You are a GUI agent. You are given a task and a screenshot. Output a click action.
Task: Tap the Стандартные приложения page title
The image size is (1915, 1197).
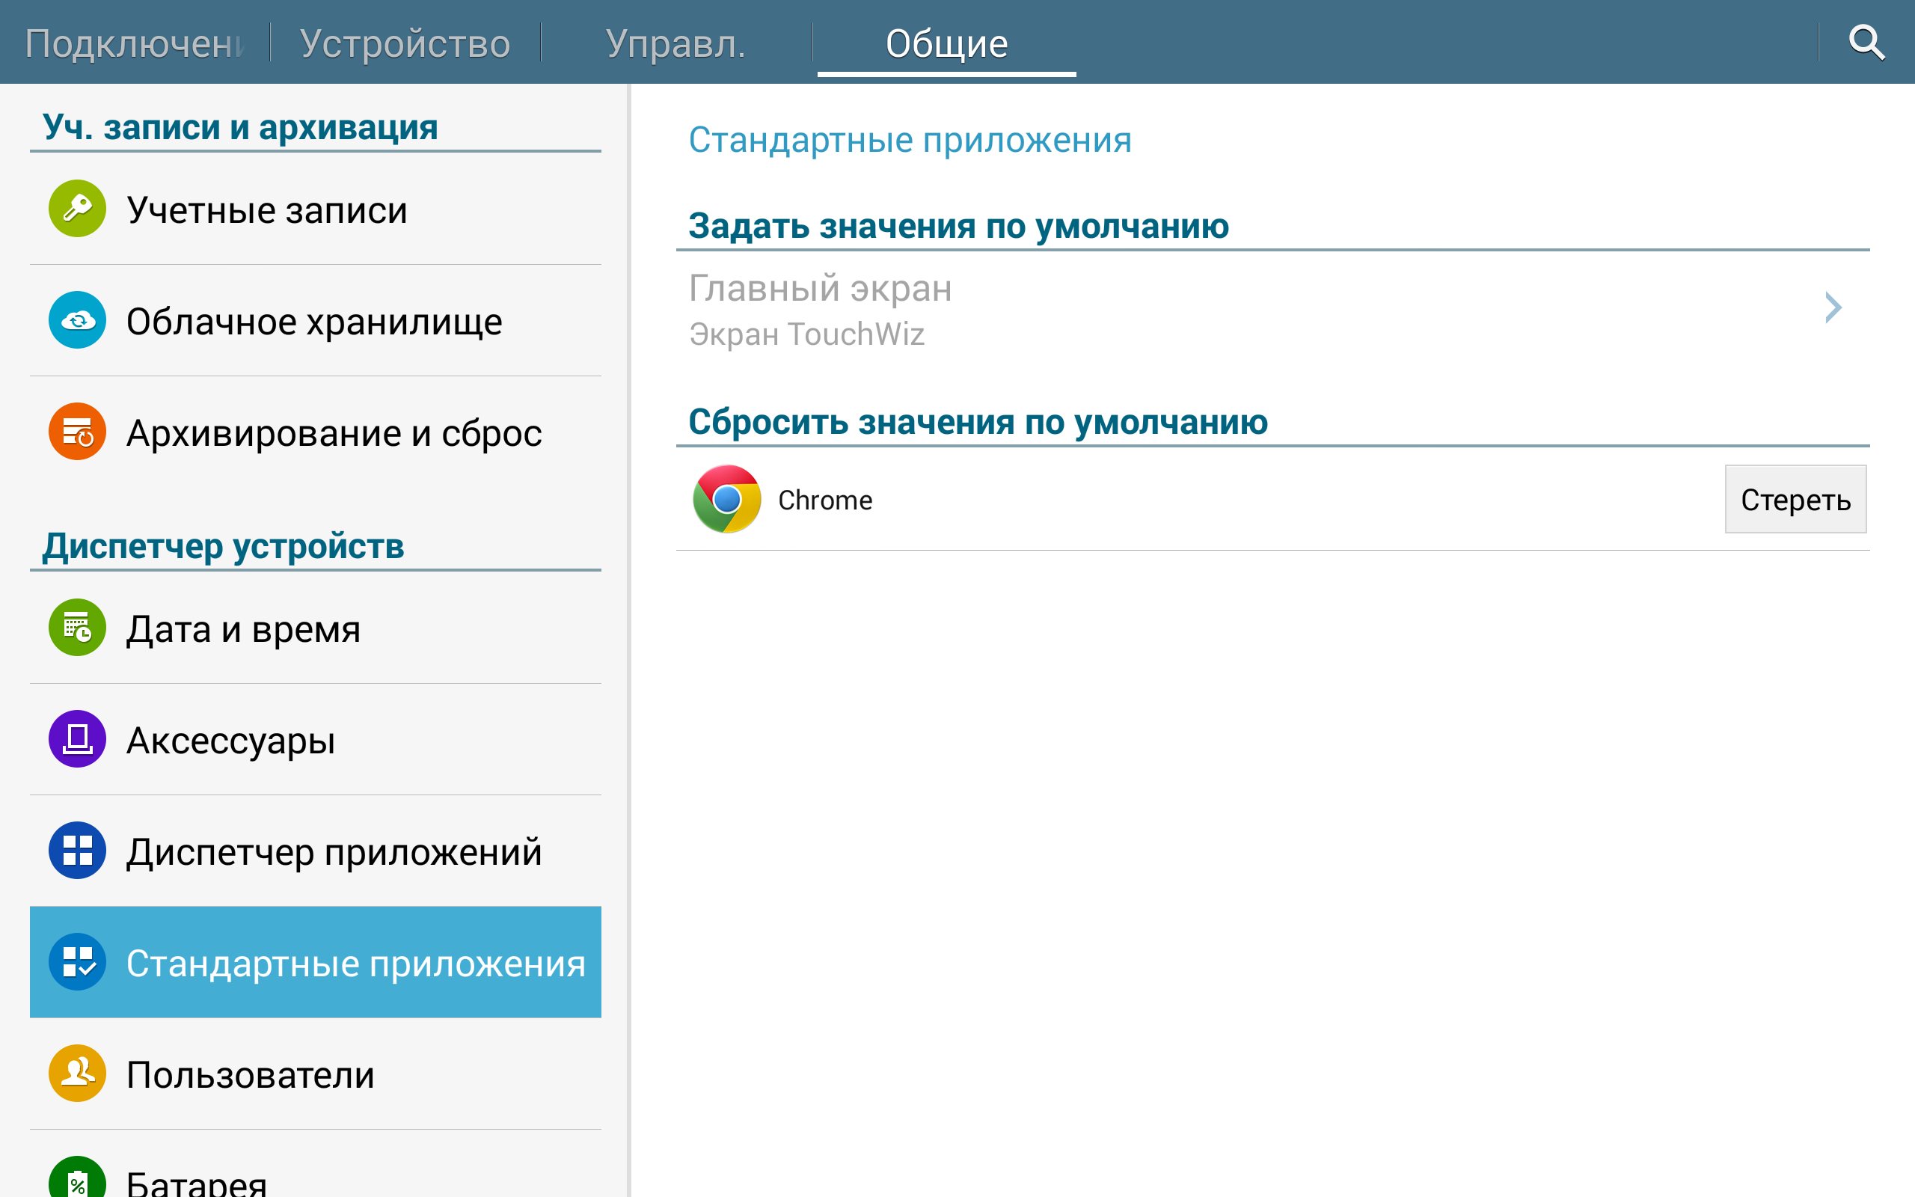coord(910,140)
